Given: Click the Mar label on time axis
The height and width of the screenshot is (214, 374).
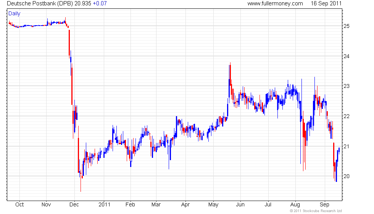Looking at the screenshot, I should point(156,205).
